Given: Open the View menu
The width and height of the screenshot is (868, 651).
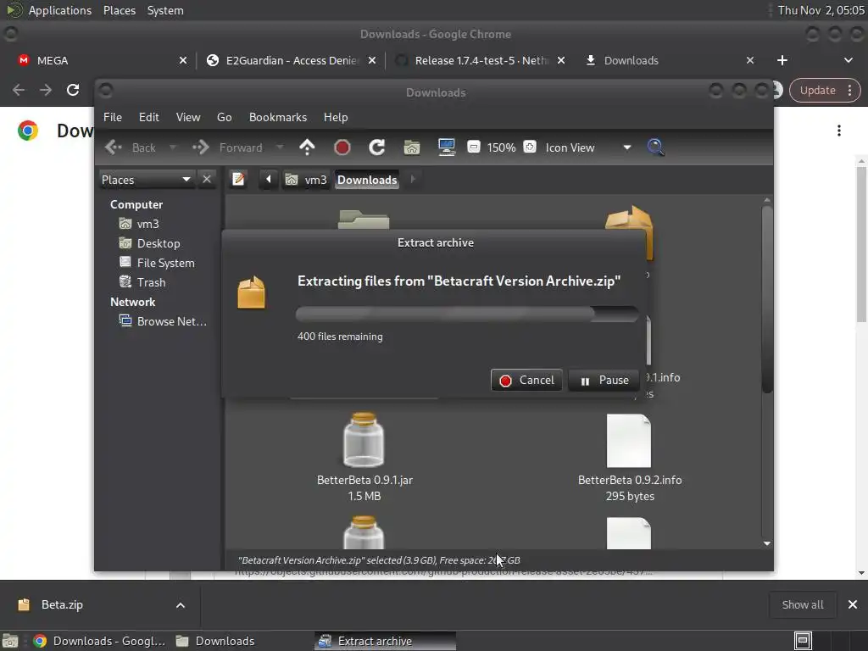Looking at the screenshot, I should click(x=188, y=117).
